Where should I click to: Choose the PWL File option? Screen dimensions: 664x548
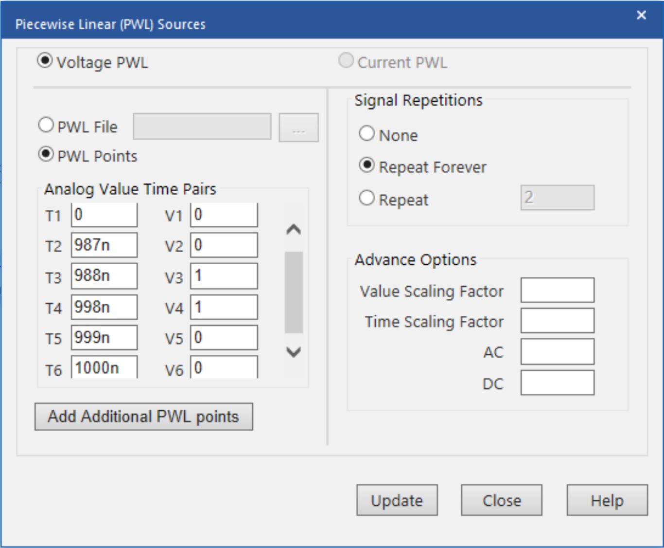pos(46,126)
